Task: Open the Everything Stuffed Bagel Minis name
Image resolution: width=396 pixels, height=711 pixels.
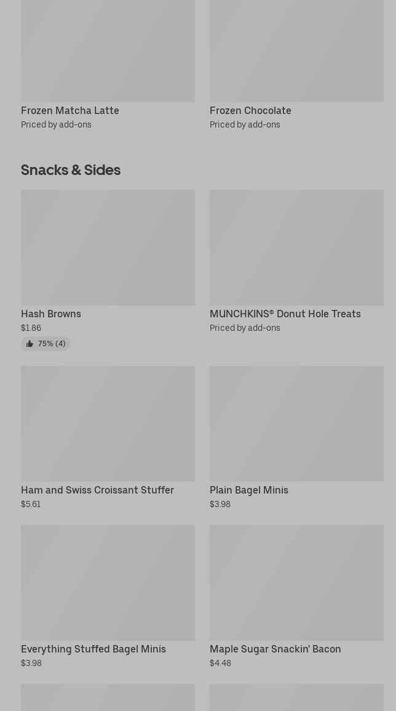Action: [x=93, y=649]
